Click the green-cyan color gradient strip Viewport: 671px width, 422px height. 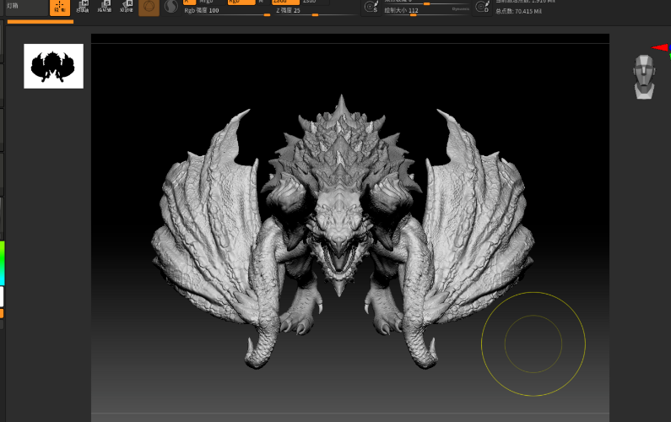pos(3,262)
